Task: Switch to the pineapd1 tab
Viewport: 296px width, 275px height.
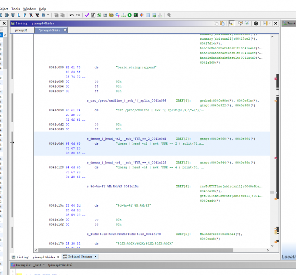Action: click(21, 30)
